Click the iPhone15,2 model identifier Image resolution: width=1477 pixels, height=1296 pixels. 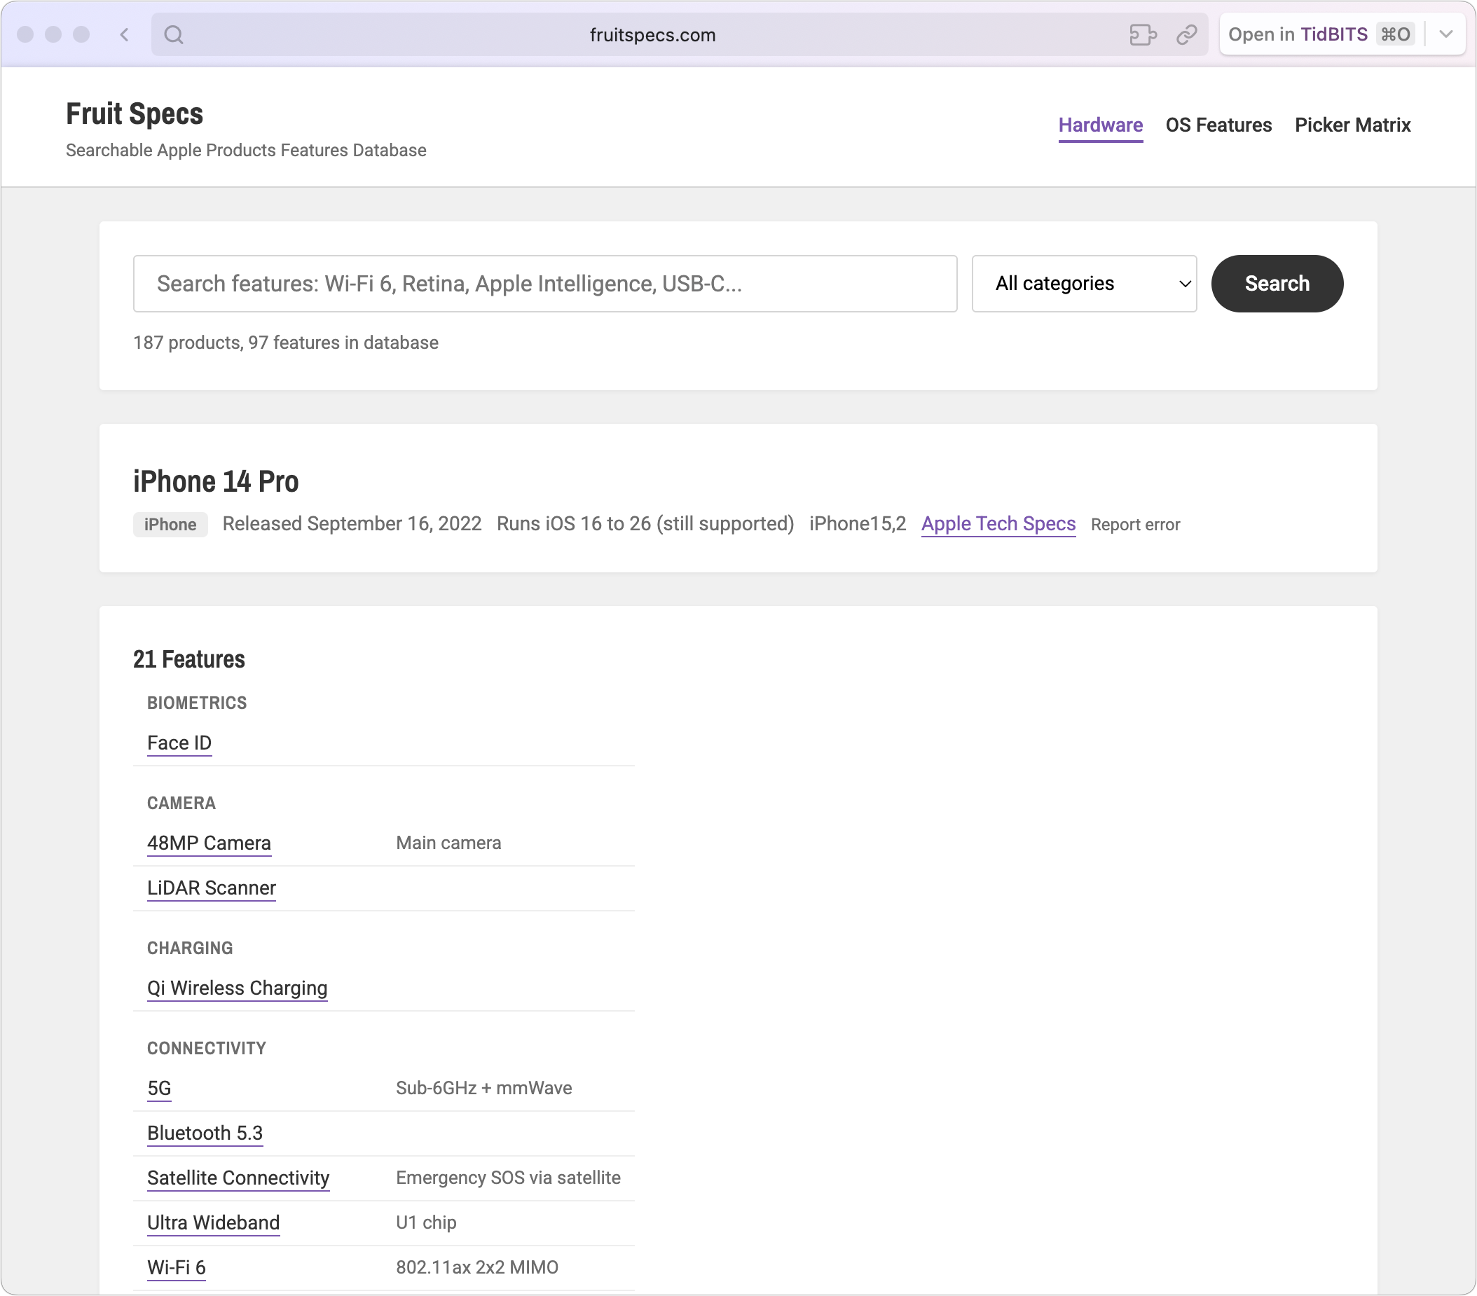tap(857, 524)
